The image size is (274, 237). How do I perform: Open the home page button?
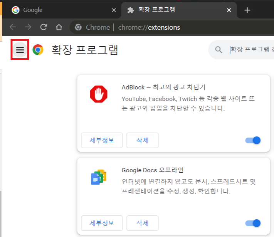[59, 27]
